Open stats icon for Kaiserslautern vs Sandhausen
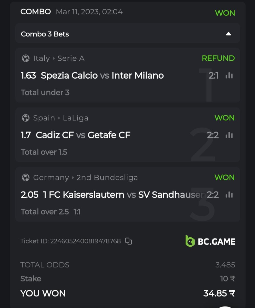The width and height of the screenshot is (255, 308). click(229, 195)
